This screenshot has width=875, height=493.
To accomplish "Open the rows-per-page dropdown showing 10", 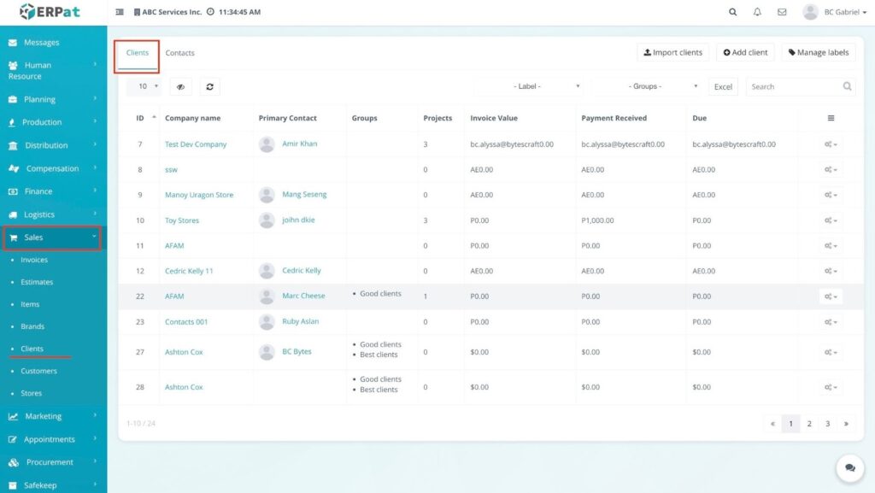I will (x=144, y=86).
